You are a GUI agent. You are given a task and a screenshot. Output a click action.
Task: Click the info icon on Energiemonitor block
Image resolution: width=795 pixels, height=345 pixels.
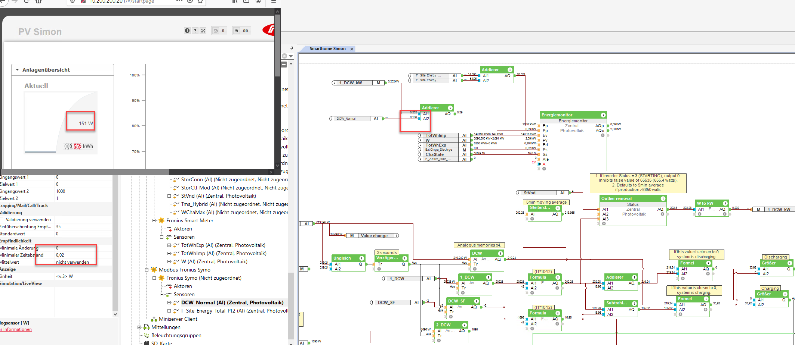click(603, 115)
